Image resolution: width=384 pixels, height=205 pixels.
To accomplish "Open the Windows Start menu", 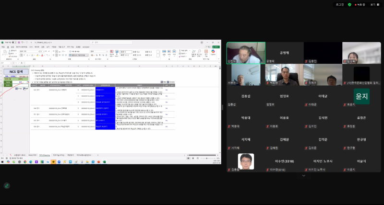I will point(2,162).
